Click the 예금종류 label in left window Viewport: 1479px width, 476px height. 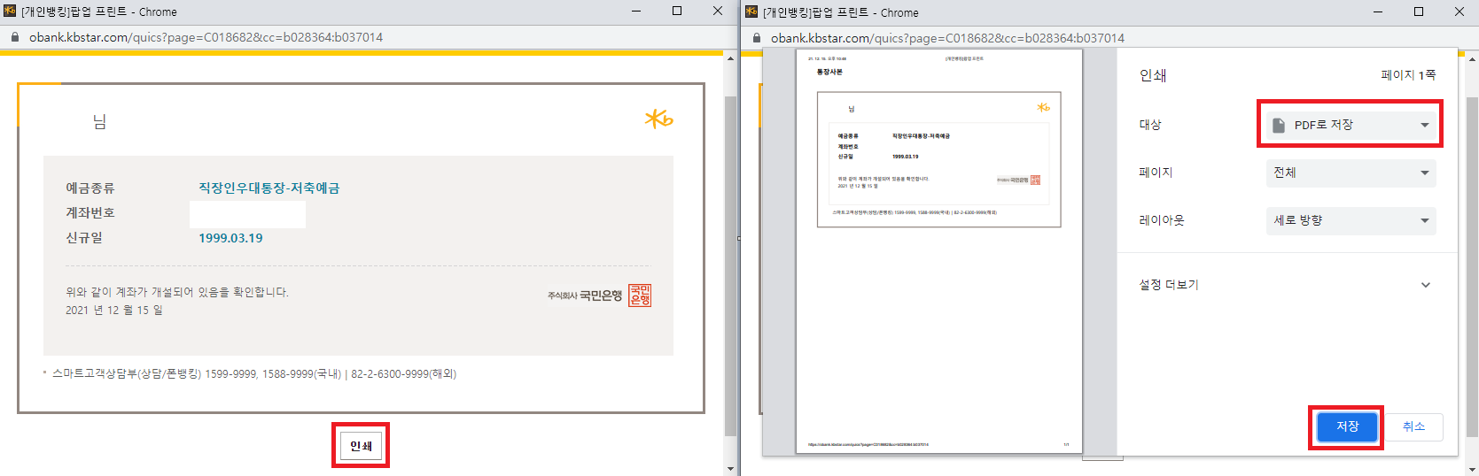tap(90, 188)
